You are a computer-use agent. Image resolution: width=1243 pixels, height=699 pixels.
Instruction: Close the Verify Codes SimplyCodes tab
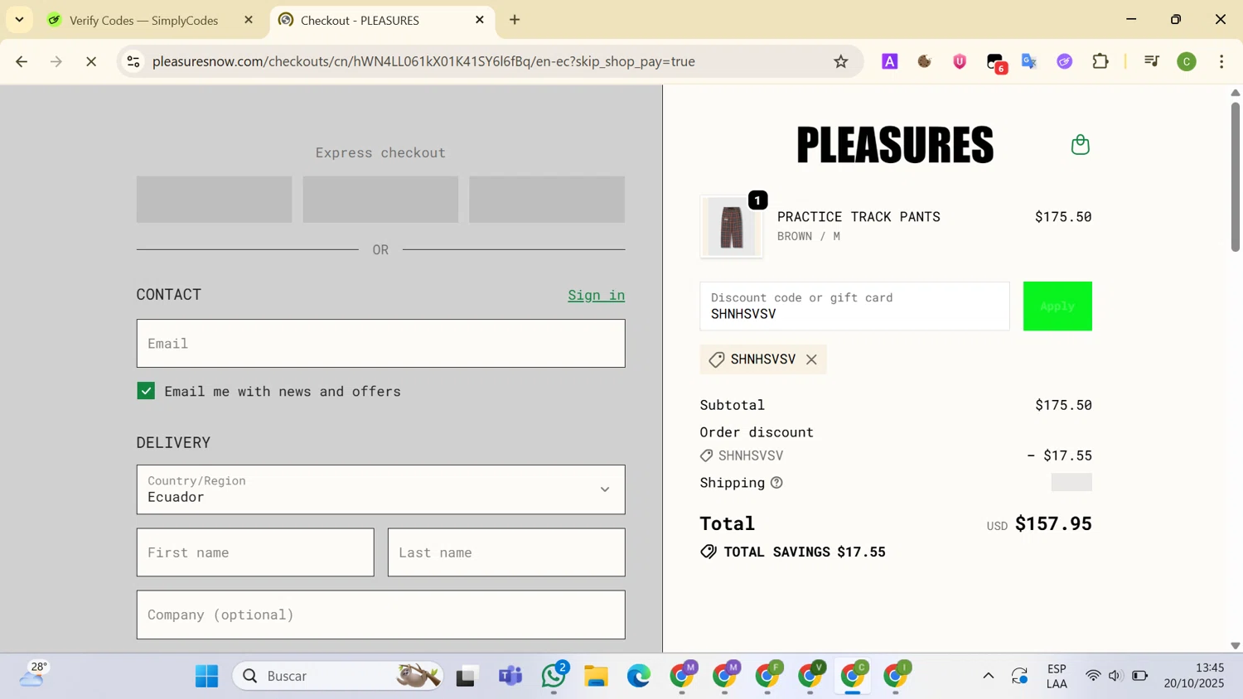(249, 20)
